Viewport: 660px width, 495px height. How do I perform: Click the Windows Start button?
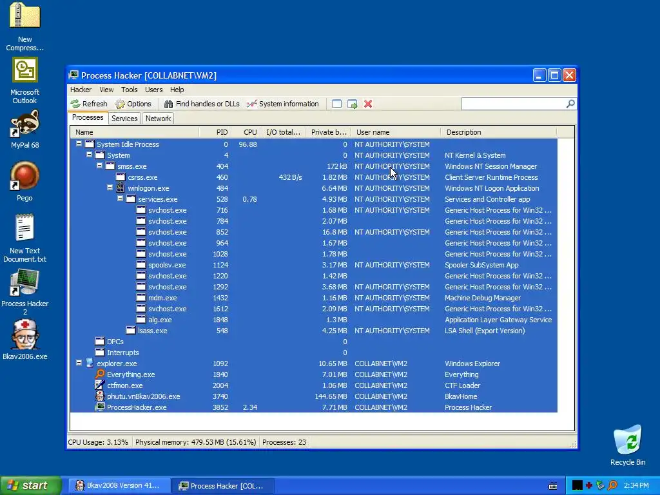coord(31,485)
